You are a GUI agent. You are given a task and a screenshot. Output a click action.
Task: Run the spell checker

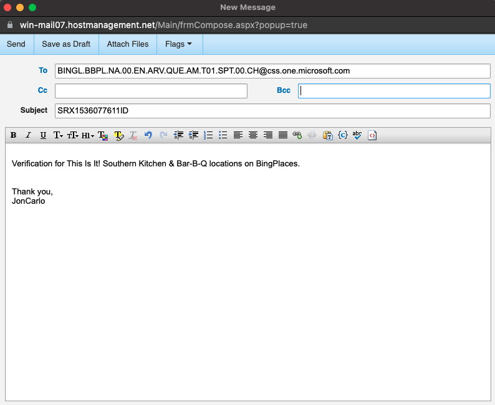pos(357,135)
